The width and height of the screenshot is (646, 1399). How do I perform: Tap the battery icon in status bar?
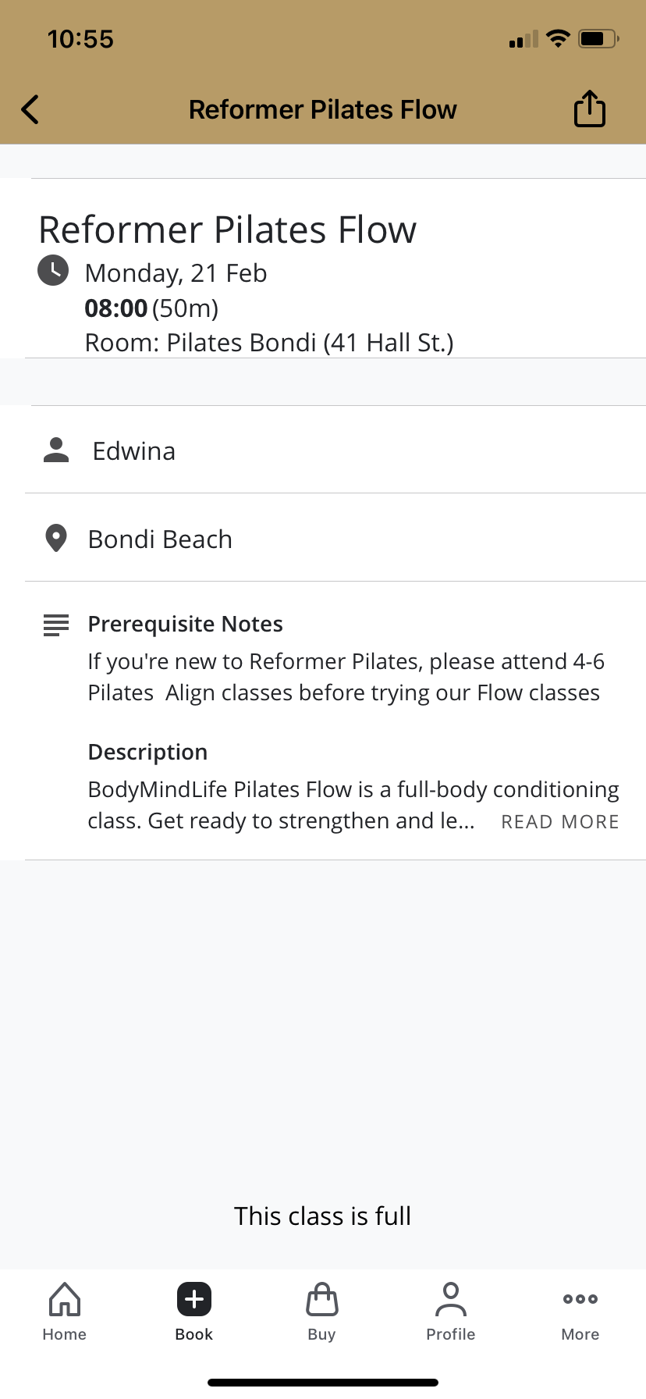pyautogui.click(x=598, y=38)
